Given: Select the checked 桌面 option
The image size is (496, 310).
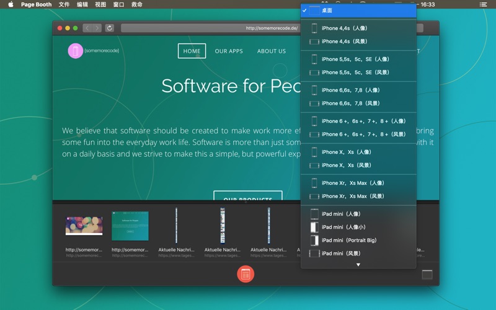Looking at the screenshot, I should point(358,11).
